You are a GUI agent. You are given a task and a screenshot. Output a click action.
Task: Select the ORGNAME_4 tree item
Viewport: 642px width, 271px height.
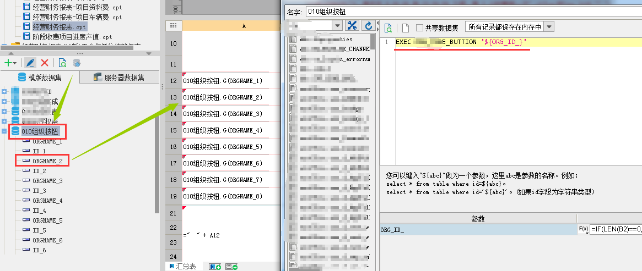[x=47, y=201]
